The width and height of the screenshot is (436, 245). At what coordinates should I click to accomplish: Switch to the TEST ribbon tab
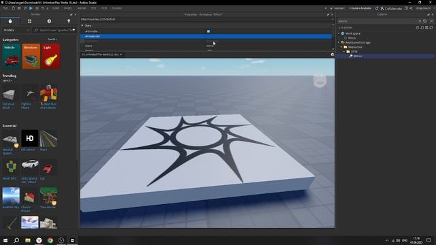[93, 8]
